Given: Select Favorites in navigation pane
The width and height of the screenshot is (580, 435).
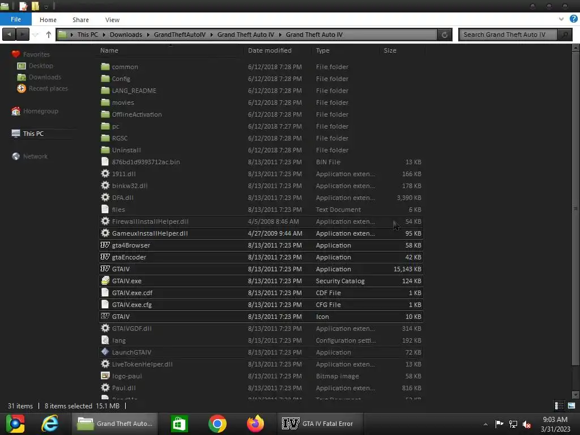Looking at the screenshot, I should point(36,54).
